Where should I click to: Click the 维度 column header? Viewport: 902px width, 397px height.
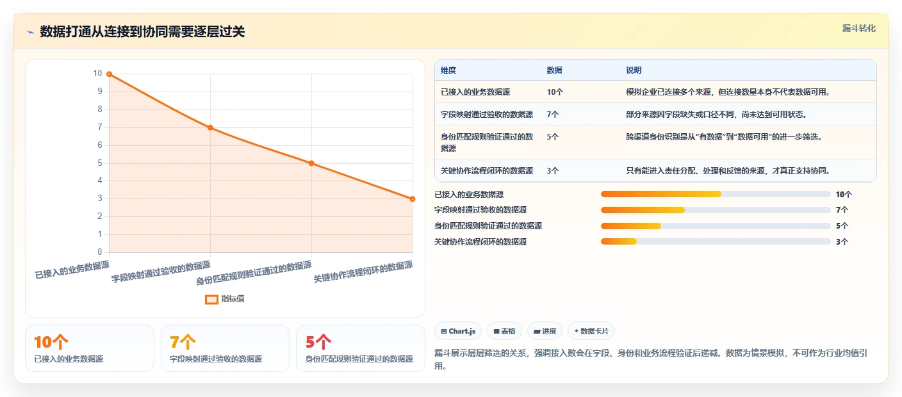tap(448, 70)
